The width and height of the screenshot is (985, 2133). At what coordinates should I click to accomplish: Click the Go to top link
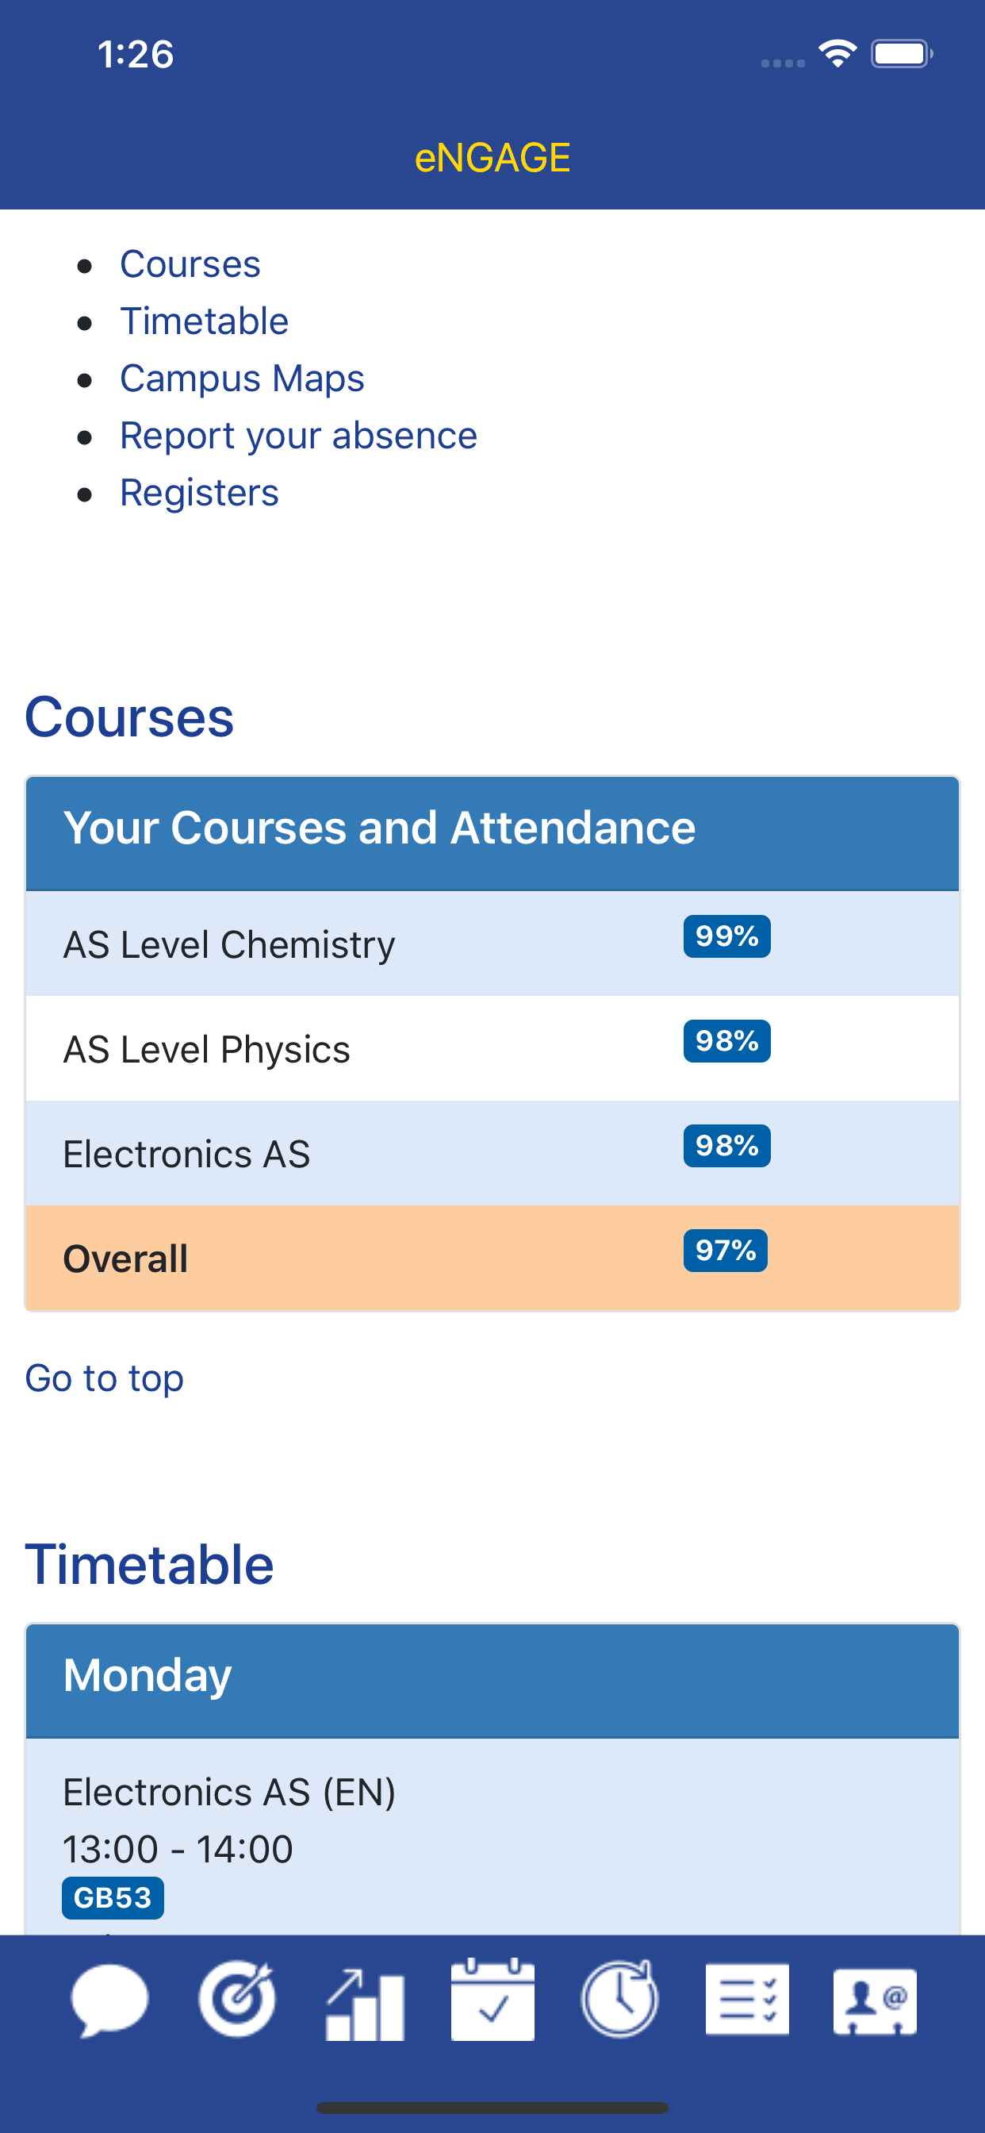pyautogui.click(x=105, y=1378)
